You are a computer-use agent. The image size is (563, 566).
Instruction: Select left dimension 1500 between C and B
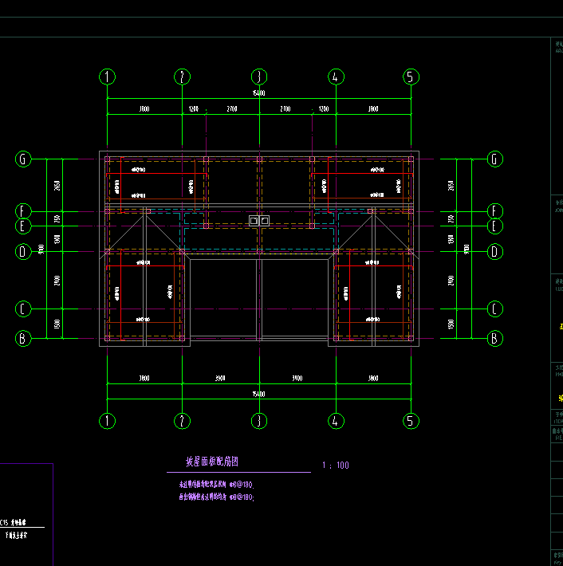[x=57, y=324]
